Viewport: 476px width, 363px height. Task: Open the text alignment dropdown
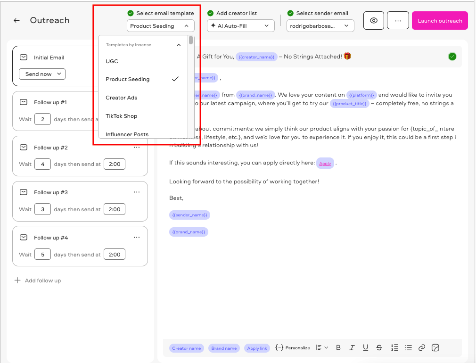[322, 348]
